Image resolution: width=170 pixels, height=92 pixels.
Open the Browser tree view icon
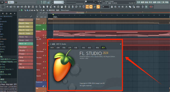(x=40, y=7)
